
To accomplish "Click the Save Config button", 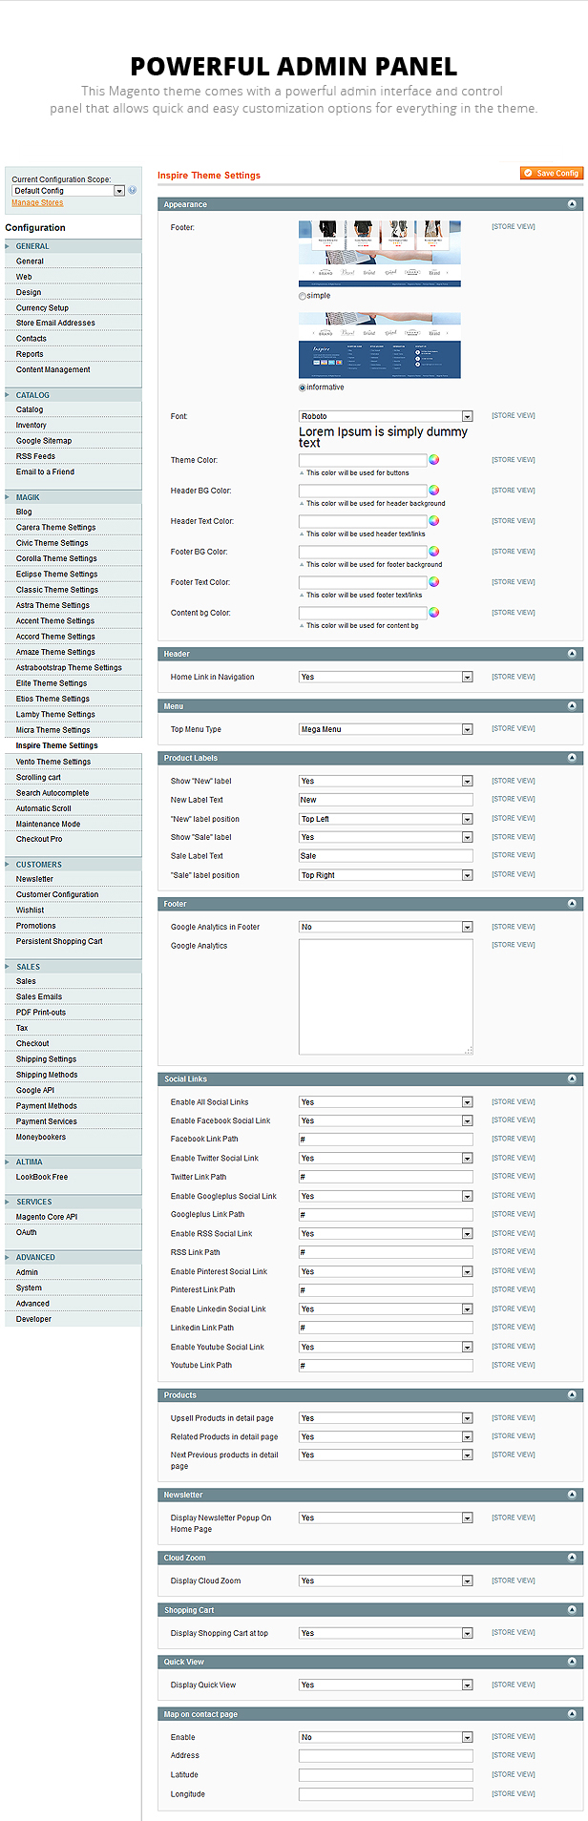I will (x=552, y=173).
